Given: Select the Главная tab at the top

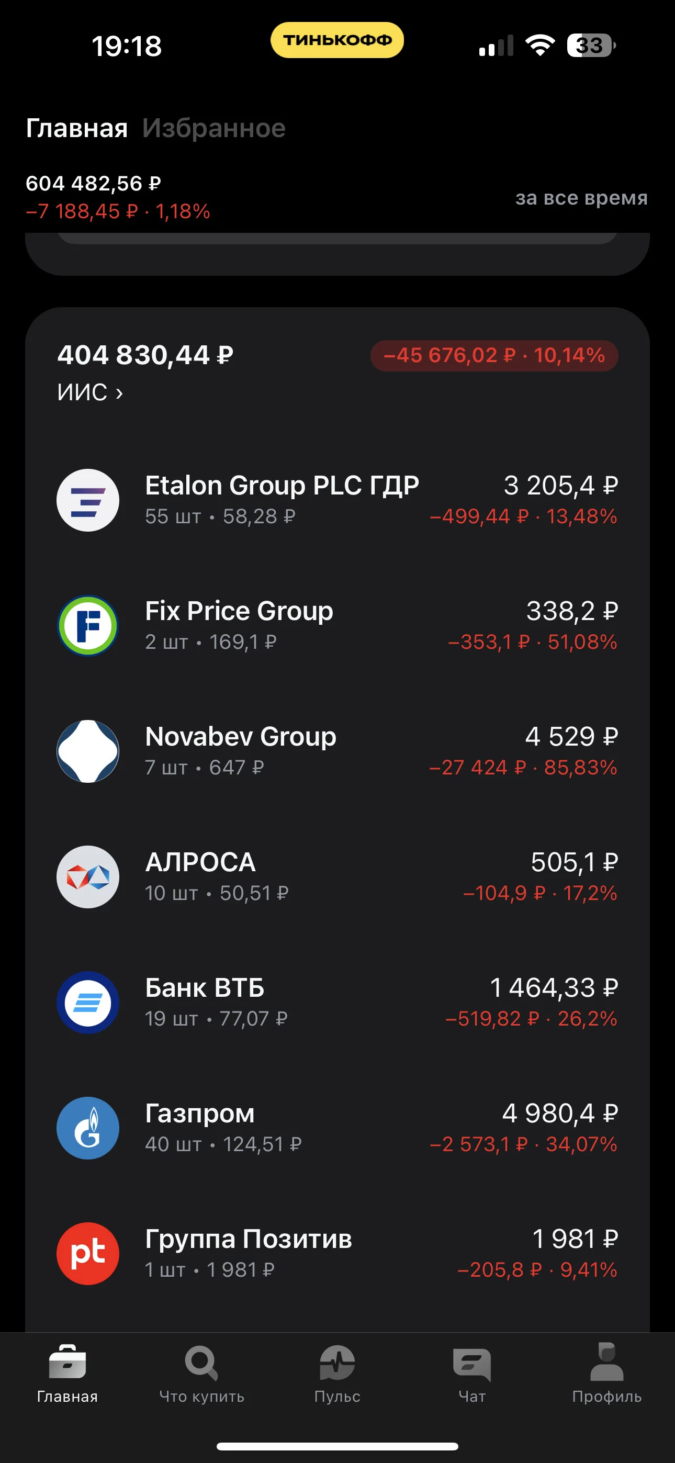Looking at the screenshot, I should click(77, 128).
